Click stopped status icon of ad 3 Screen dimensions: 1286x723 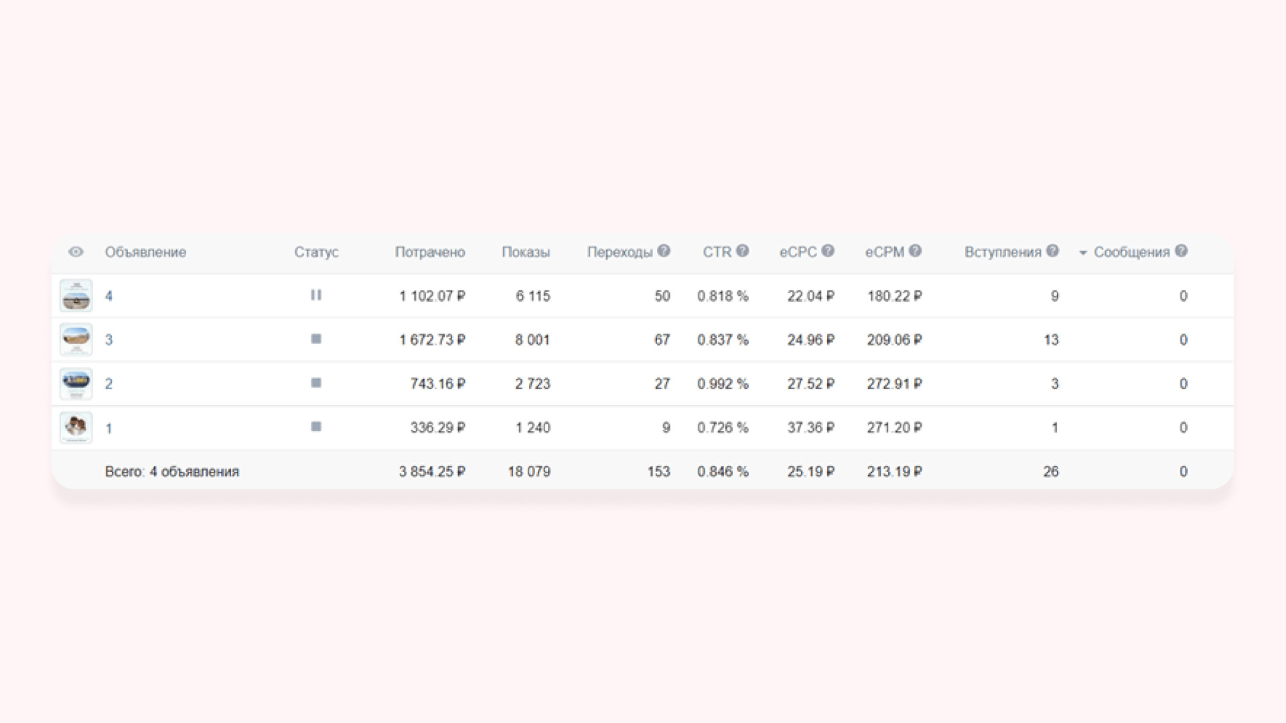coord(316,339)
